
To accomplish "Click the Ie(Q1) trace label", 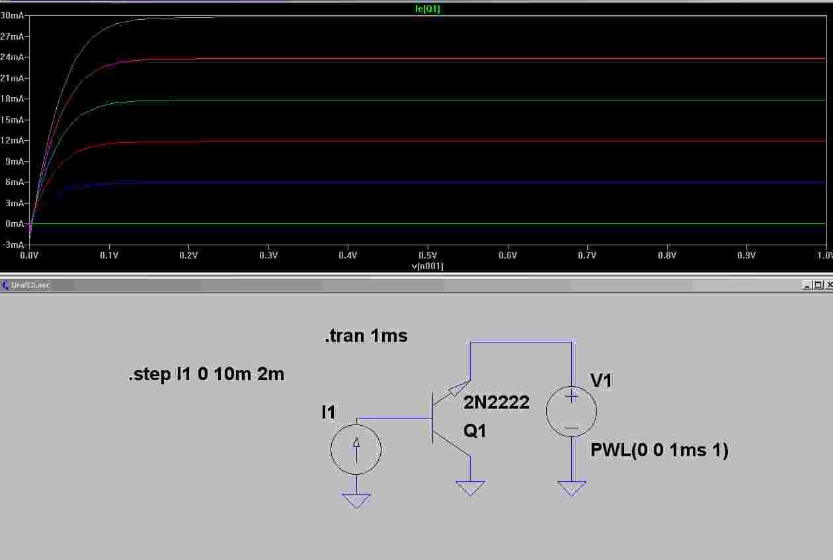I will pos(427,9).
